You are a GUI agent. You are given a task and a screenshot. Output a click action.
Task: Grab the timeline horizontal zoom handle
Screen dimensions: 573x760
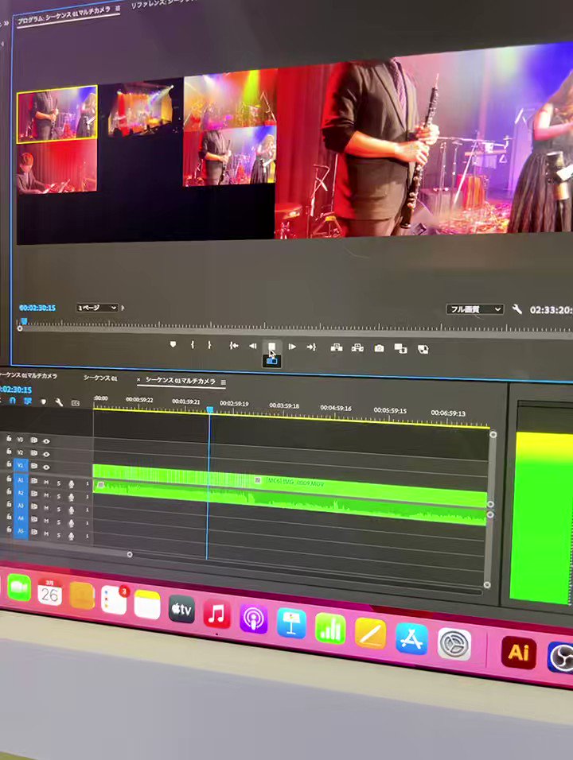pos(130,554)
